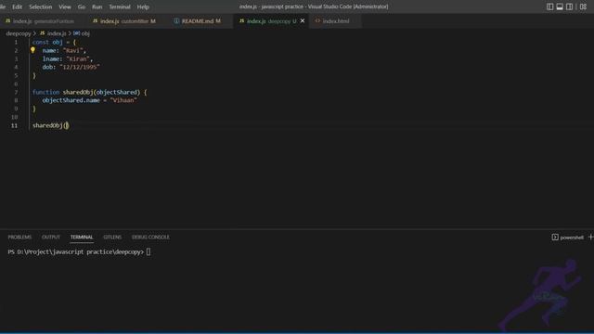Add new terminal with plus icon
The width and height of the screenshot is (594, 334).
[590, 238]
